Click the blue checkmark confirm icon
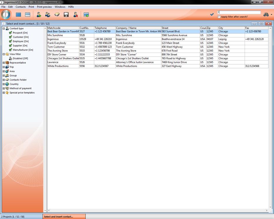274x219 pixels. point(212,14)
